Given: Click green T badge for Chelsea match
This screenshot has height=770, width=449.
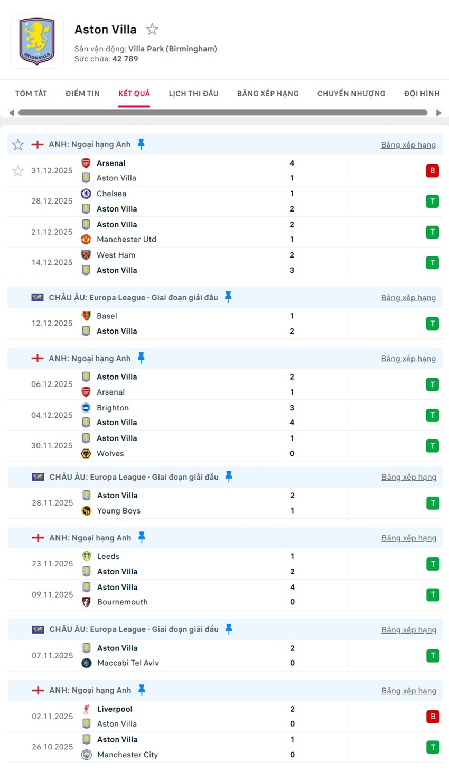Looking at the screenshot, I should coord(432,201).
